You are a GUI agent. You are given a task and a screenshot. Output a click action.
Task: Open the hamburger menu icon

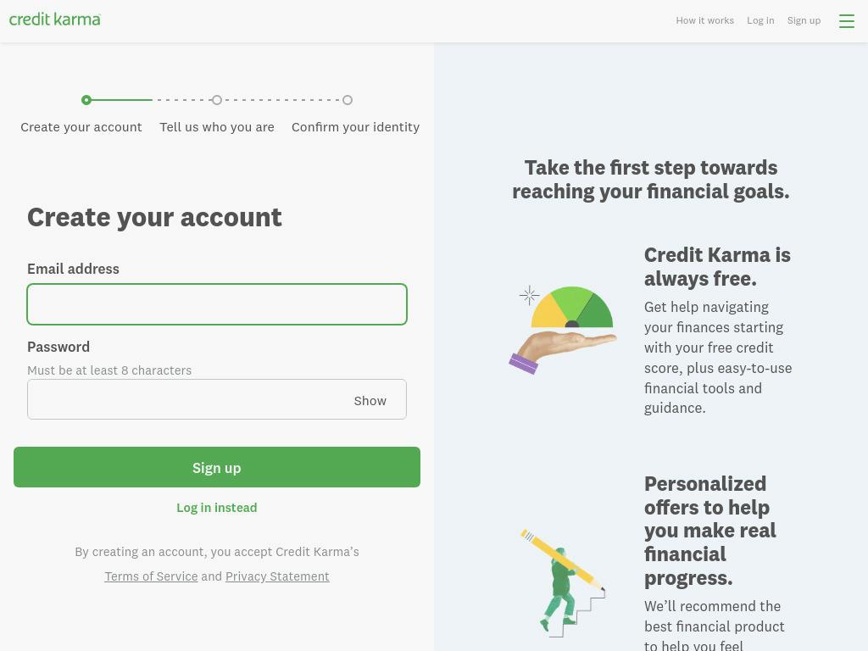pos(847,21)
